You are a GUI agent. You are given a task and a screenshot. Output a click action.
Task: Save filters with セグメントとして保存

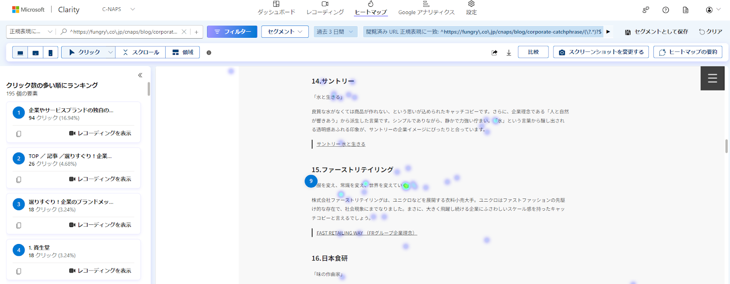[x=656, y=32]
